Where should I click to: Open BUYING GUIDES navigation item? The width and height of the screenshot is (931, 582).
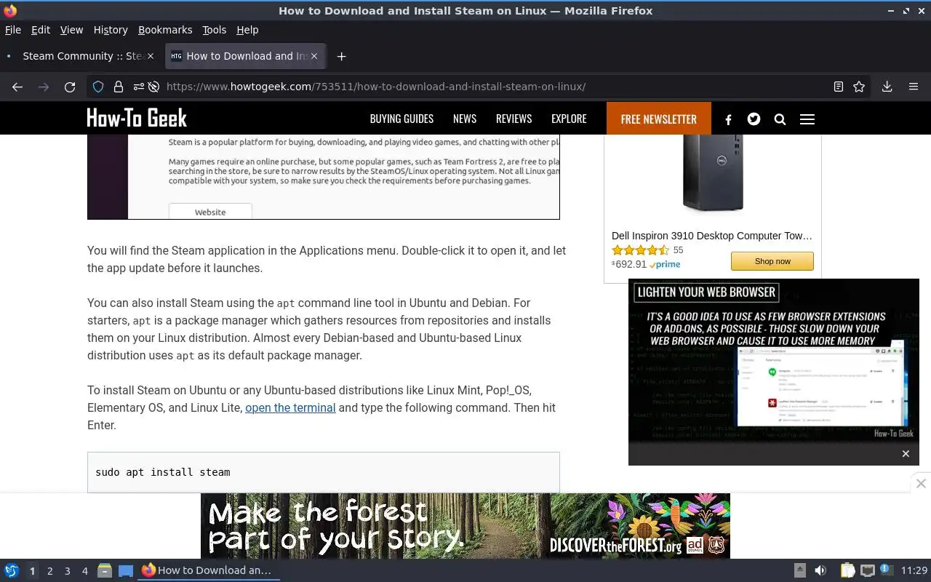[x=401, y=119]
